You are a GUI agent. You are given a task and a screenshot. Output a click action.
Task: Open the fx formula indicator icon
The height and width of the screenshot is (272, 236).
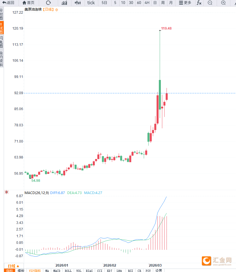(x=199, y=3)
